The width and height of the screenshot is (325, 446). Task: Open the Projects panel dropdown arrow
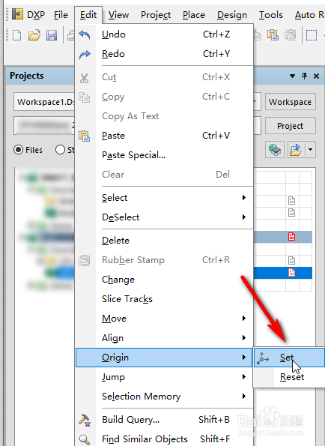292,76
